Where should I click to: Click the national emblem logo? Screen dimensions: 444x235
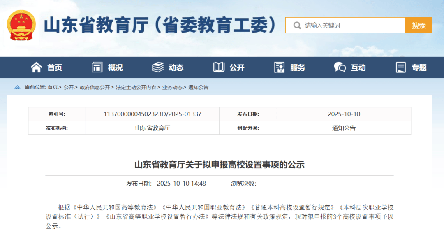click(x=21, y=25)
